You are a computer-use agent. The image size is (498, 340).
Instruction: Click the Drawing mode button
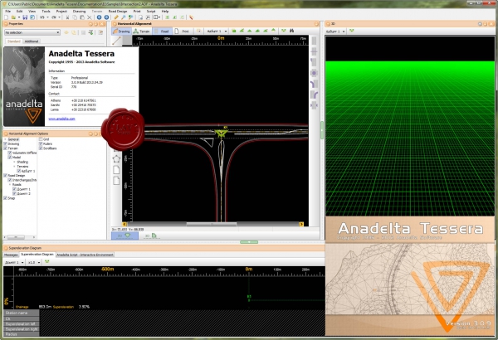tap(121, 32)
